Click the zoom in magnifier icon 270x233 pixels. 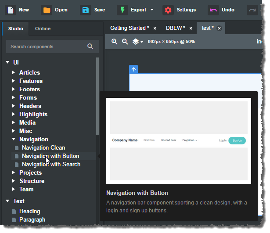point(115,42)
